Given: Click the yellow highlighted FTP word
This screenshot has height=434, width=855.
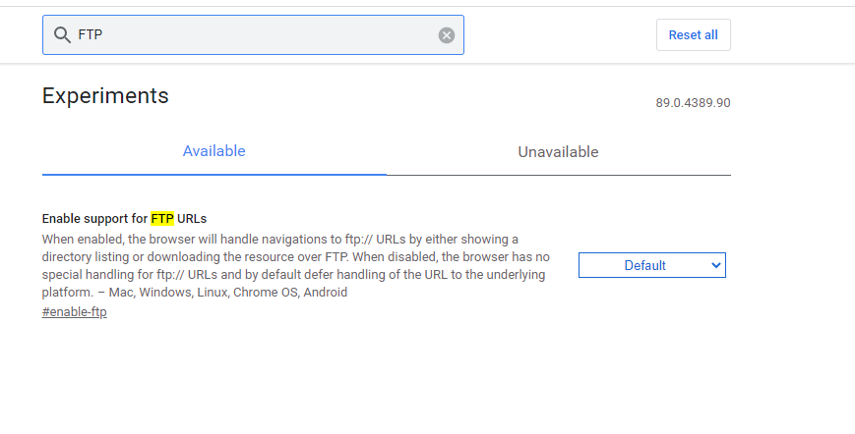Looking at the screenshot, I should (162, 219).
